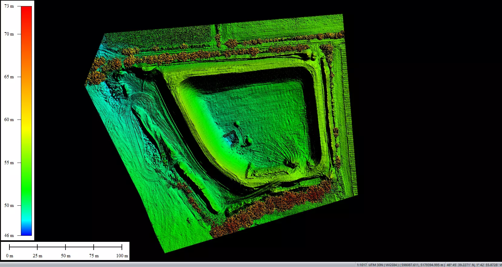502x267 pixels.
Task: Click the 0 m label on distance scale bar
Action: 10,256
